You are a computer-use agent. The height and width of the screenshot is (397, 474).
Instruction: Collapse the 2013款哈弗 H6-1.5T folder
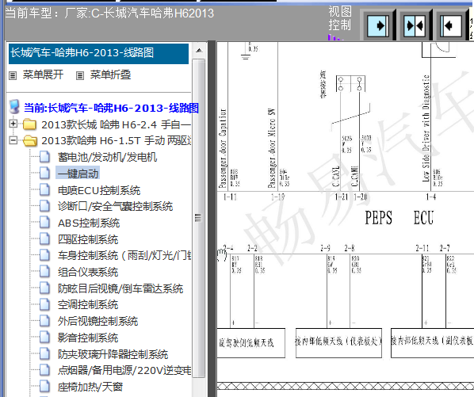click(13, 140)
